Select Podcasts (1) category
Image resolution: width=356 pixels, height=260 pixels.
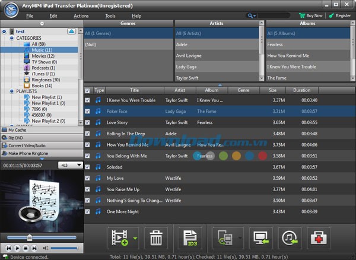43,68
